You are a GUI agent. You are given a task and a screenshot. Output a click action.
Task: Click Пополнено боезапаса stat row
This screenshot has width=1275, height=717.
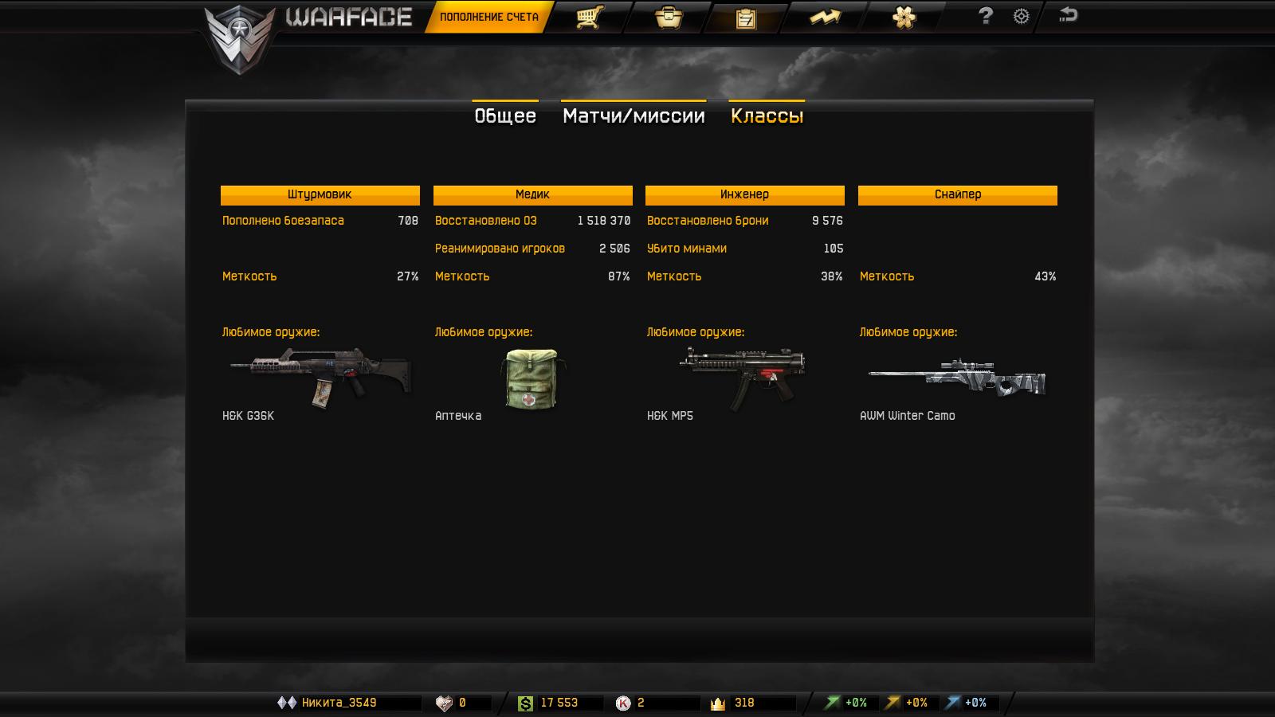point(320,221)
